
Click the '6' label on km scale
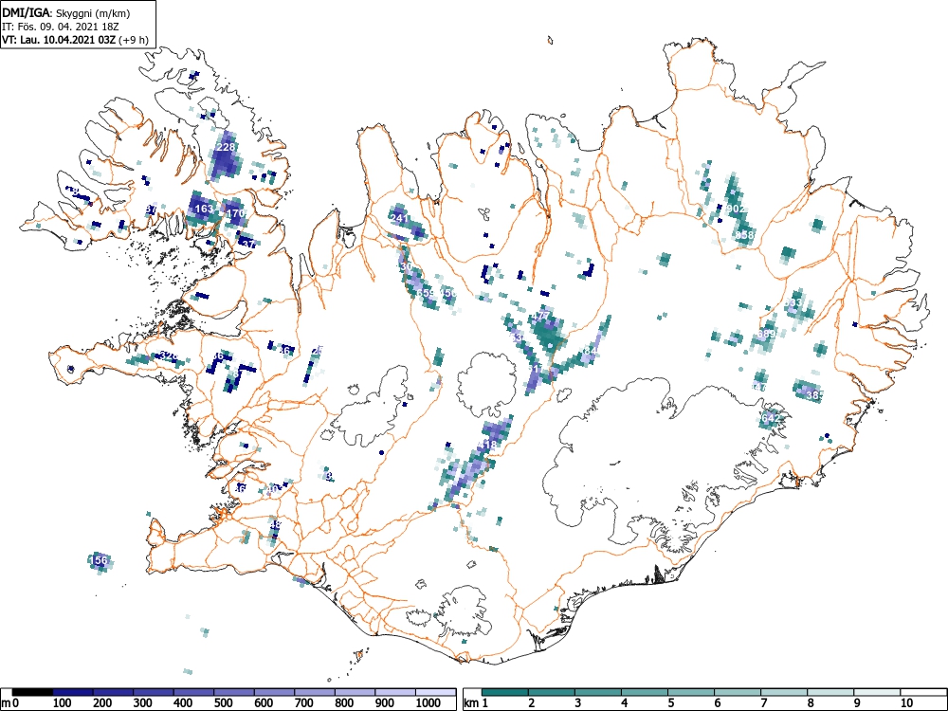tap(717, 703)
